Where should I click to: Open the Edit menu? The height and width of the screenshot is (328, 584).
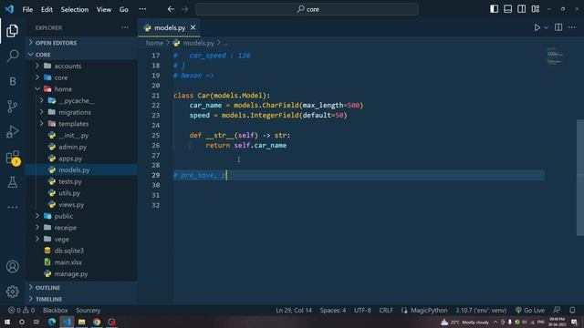pos(47,9)
